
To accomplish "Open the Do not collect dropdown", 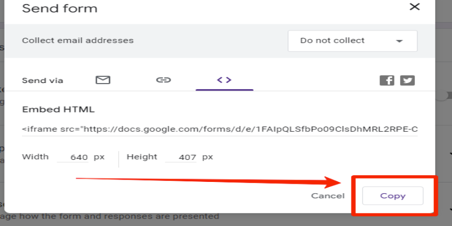I will pos(353,41).
